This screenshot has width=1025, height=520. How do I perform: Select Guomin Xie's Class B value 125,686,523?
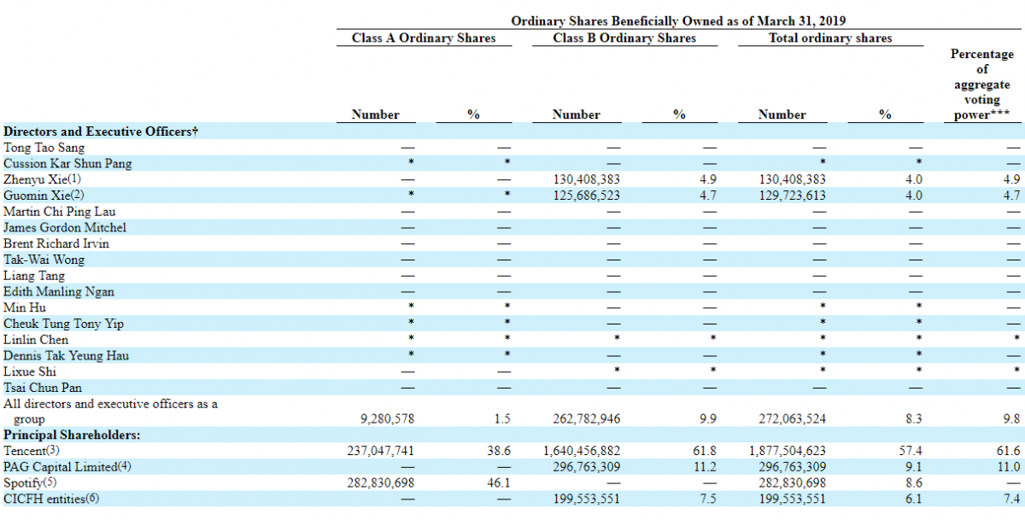(x=587, y=196)
